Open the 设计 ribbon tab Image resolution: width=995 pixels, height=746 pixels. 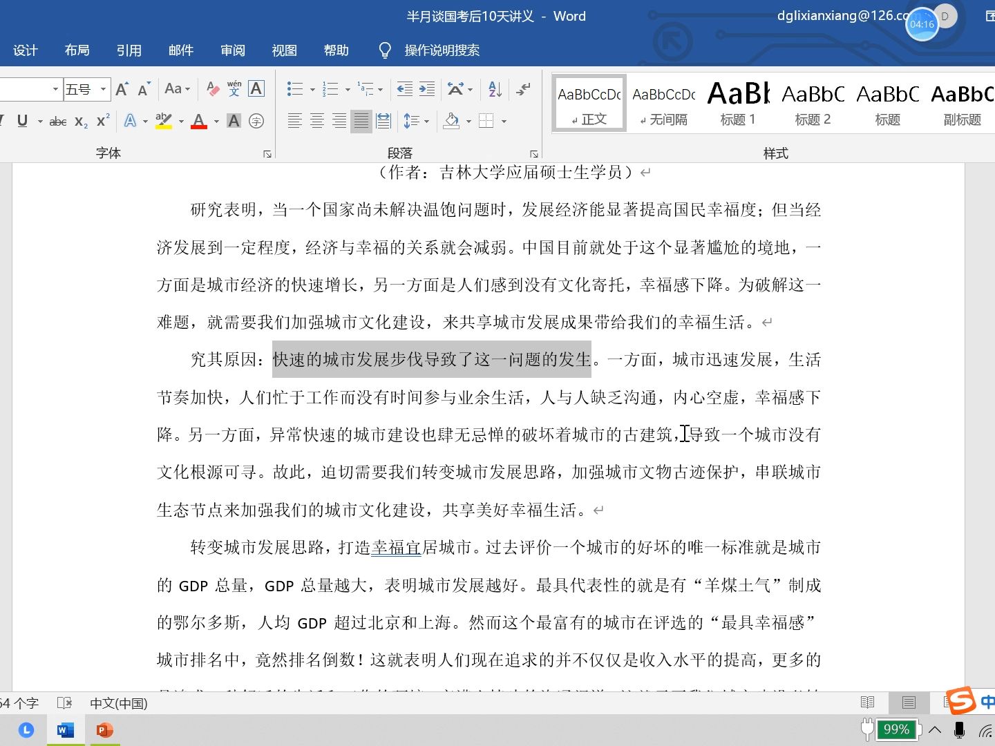tap(26, 50)
